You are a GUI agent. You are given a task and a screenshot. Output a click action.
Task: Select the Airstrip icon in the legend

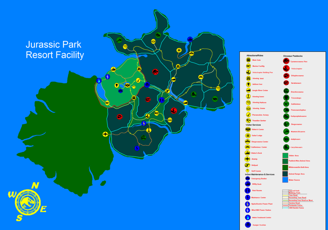coord(248,159)
